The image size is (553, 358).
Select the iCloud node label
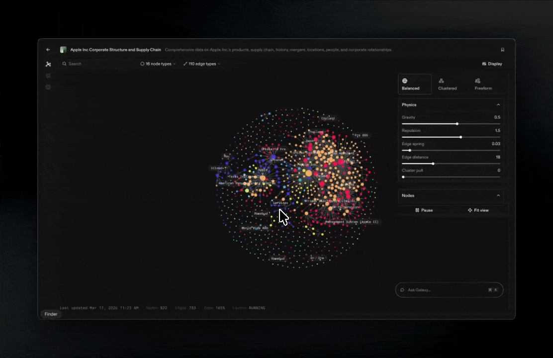(x=218, y=168)
